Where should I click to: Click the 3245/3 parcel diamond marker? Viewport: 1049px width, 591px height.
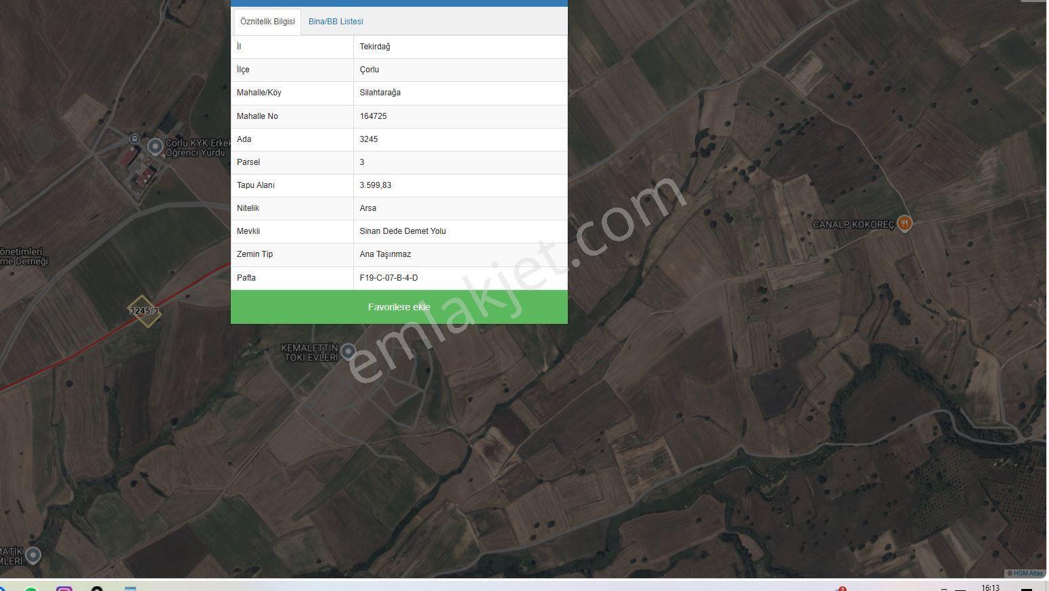(144, 311)
